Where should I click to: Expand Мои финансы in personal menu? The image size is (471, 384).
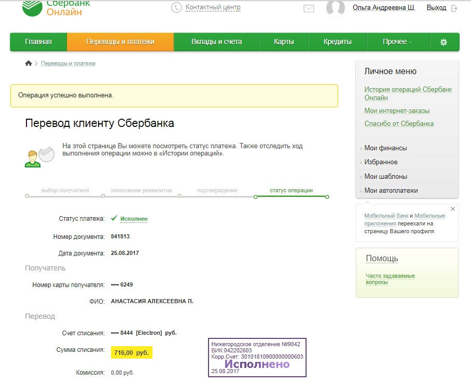click(x=385, y=148)
